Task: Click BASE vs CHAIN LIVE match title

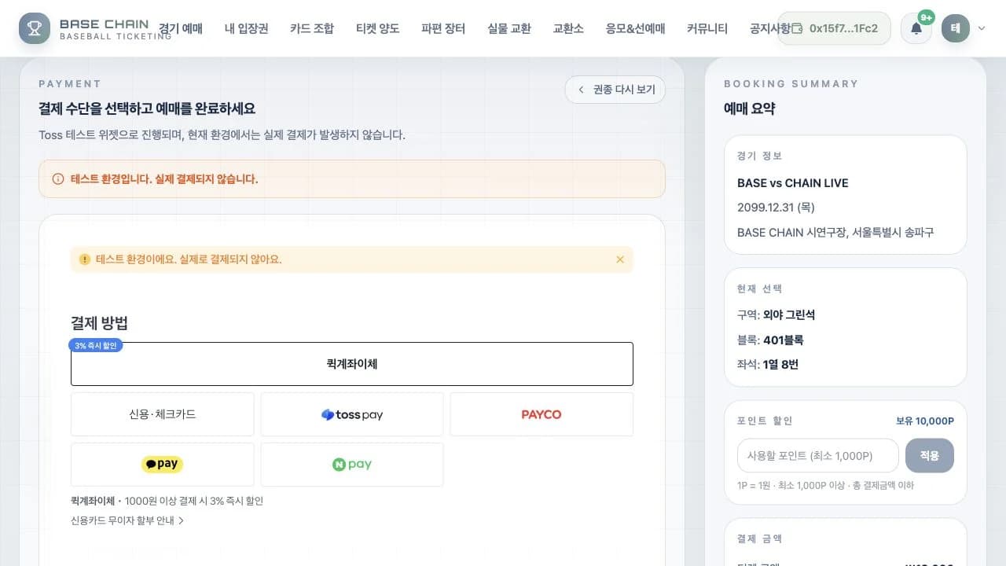Action: click(793, 183)
